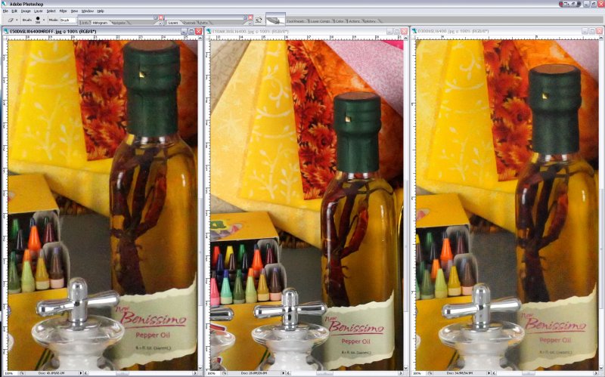This screenshot has height=377, width=605.
Task: Open the Window menu
Action: 88,11
